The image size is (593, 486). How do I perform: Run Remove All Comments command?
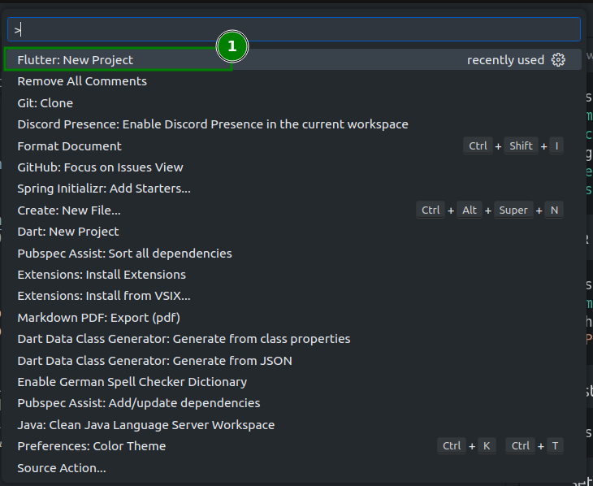click(x=82, y=81)
